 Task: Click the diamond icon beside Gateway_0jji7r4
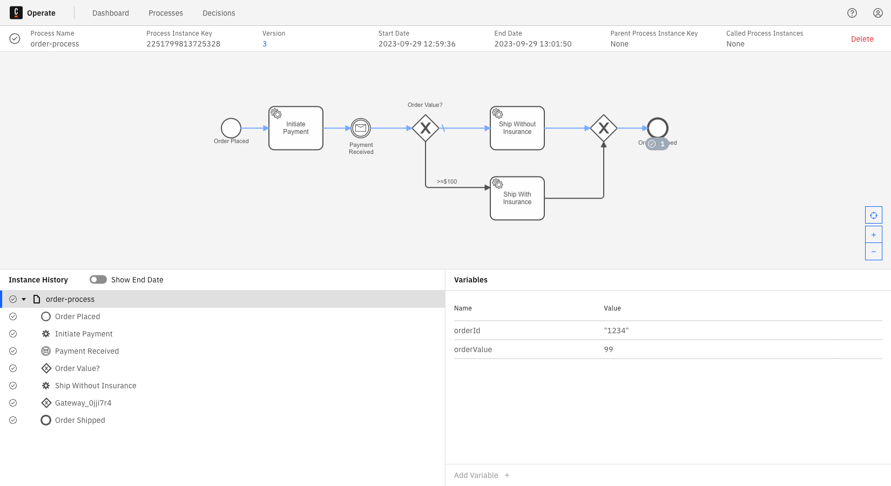[x=46, y=402]
